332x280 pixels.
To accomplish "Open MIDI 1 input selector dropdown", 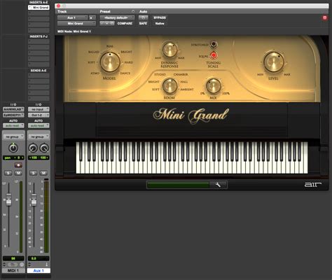I will click(13, 109).
